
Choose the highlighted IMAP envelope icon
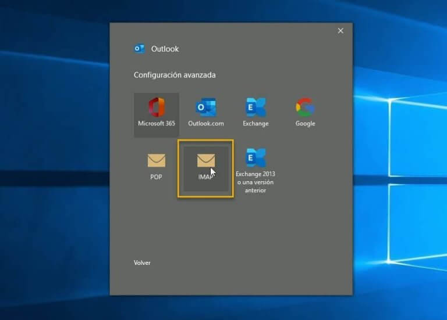(x=205, y=160)
